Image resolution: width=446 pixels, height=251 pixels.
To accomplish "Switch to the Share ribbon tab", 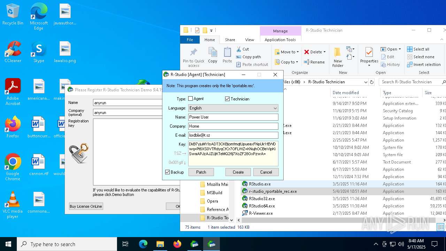I will tap(230, 40).
